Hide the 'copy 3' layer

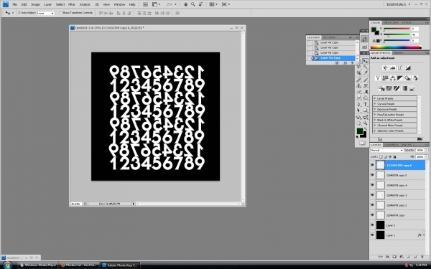tap(372, 195)
